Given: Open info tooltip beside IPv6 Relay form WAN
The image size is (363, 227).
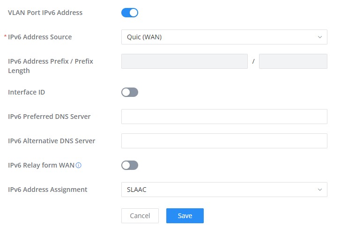Looking at the screenshot, I should (79, 165).
